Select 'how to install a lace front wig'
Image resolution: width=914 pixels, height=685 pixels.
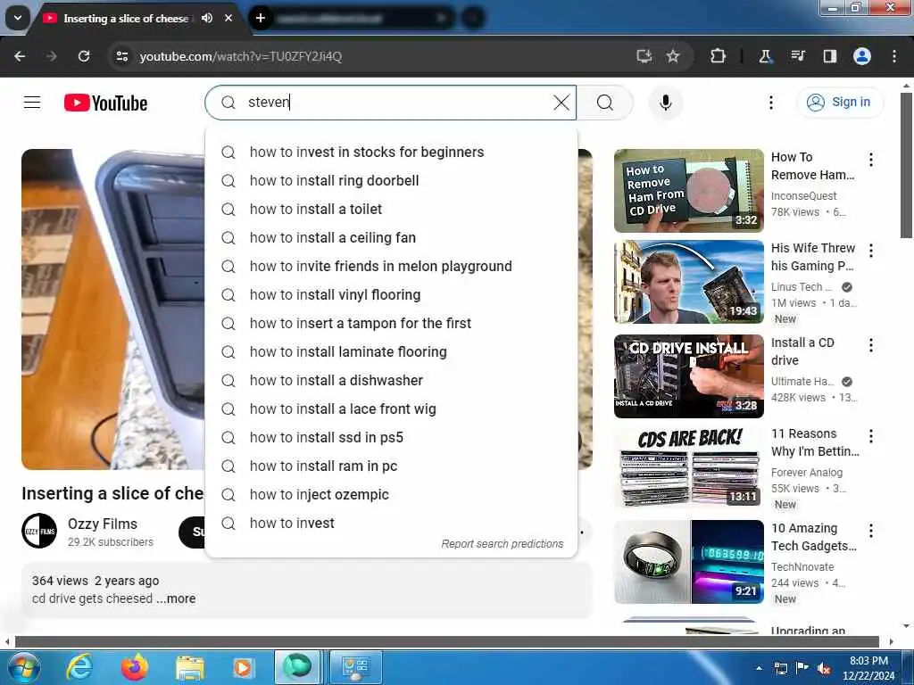(x=391, y=409)
